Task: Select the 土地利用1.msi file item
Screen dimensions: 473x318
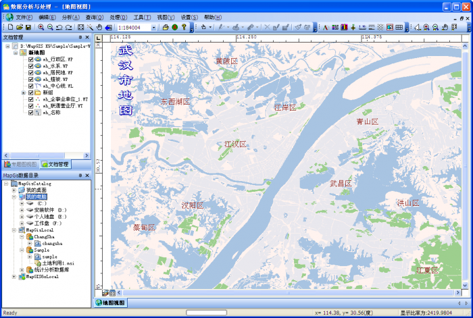Action: 56,263
